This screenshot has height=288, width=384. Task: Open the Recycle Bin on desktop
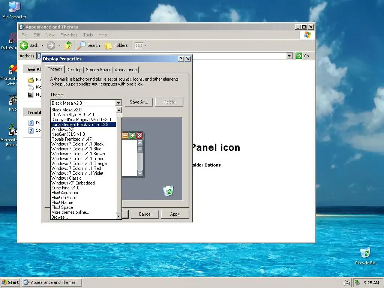(365, 256)
